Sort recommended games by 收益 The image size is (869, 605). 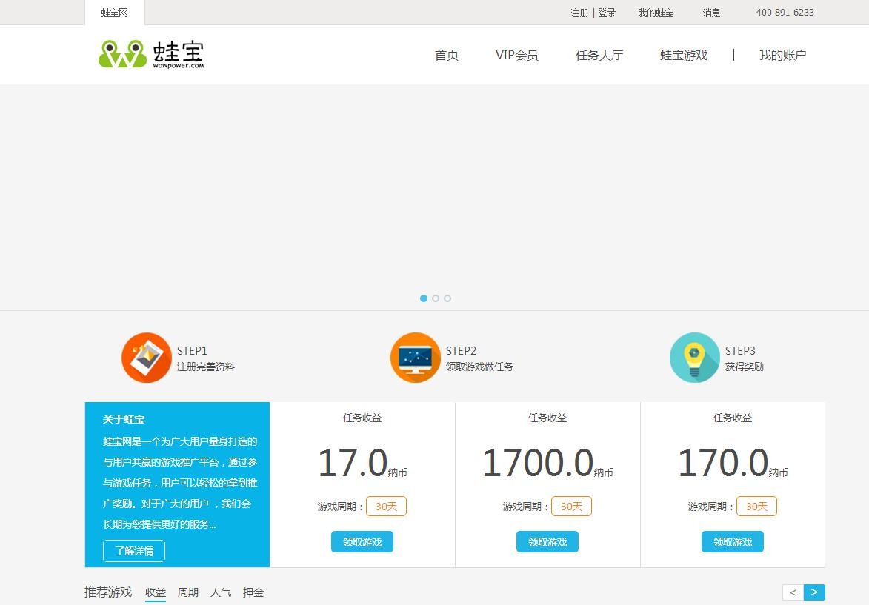click(156, 592)
